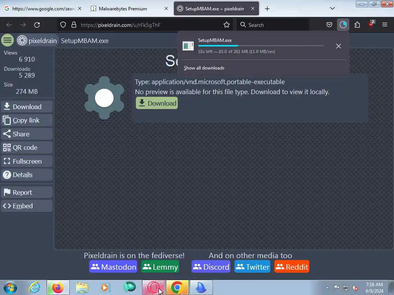This screenshot has width=394, height=295.
Task: View site security lock info
Action: [73, 25]
